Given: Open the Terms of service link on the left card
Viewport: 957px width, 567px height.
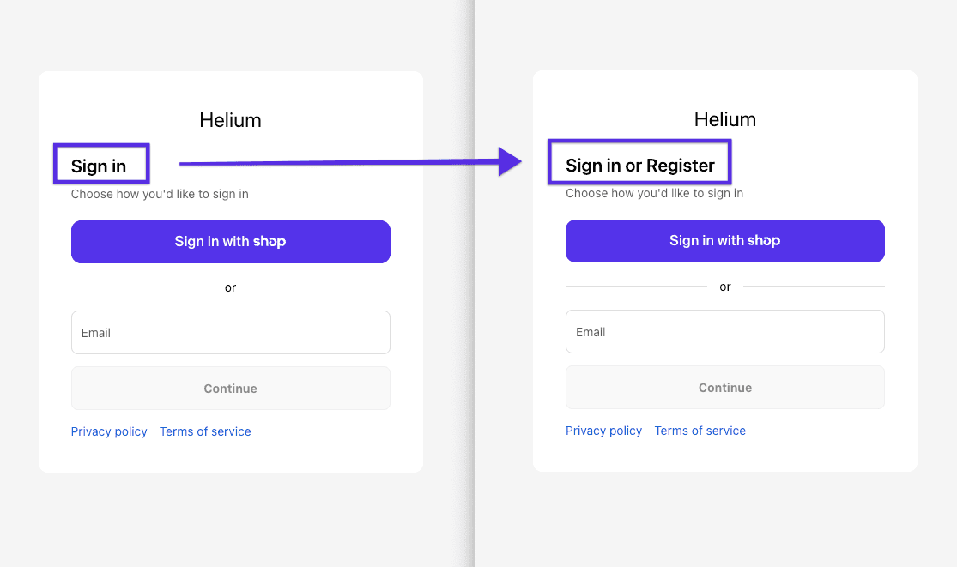Looking at the screenshot, I should pos(205,431).
